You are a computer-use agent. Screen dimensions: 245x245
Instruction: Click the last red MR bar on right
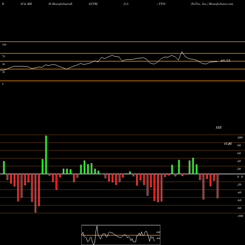[218, 186]
